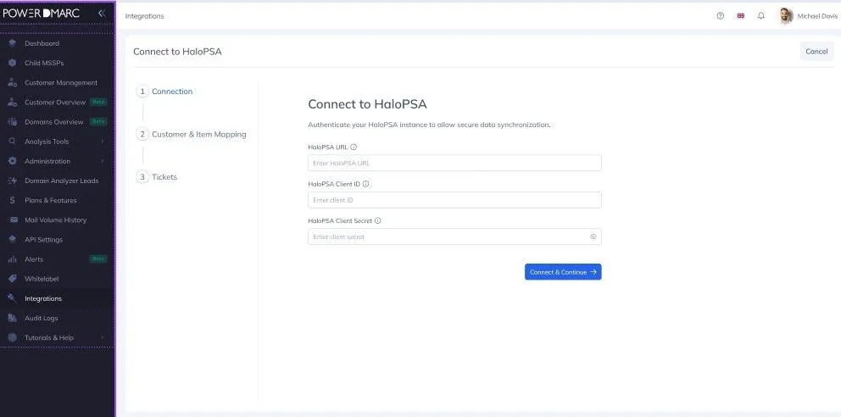
Task: Click the Customer Overview sidebar icon
Action: pos(13,103)
